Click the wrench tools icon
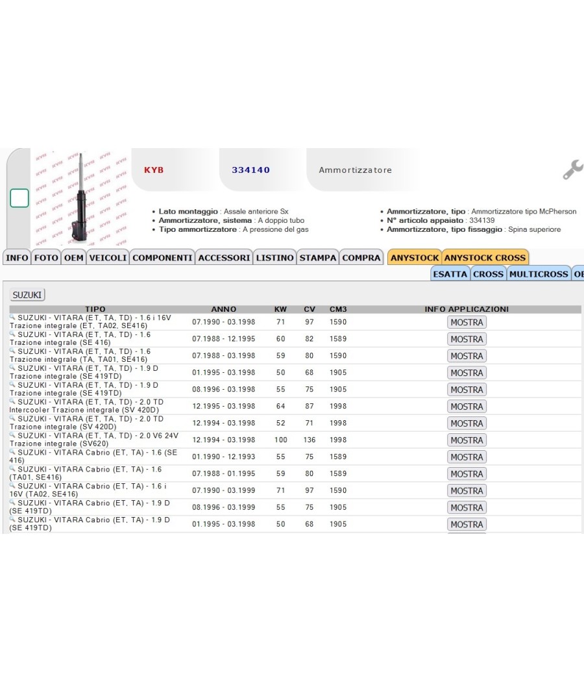Viewport: 584px width, 682px height. pyautogui.click(x=573, y=170)
